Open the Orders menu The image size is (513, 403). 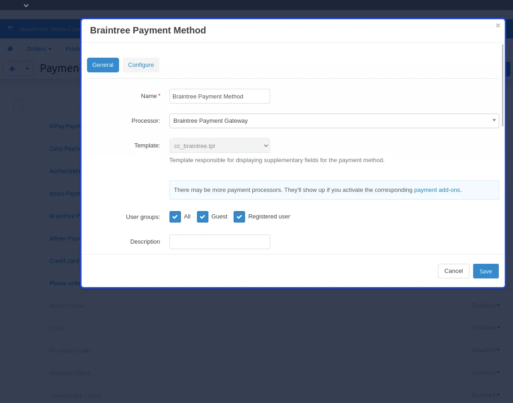pos(39,49)
